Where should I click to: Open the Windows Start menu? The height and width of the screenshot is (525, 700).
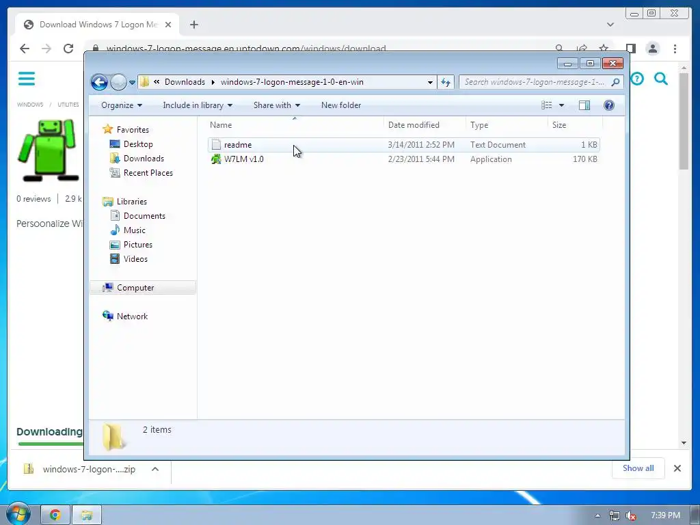(x=18, y=515)
